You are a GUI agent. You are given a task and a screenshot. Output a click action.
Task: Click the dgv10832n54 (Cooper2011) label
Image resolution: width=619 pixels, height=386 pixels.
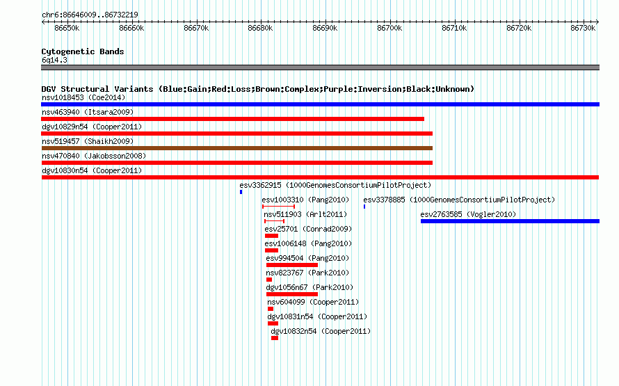click(x=321, y=331)
